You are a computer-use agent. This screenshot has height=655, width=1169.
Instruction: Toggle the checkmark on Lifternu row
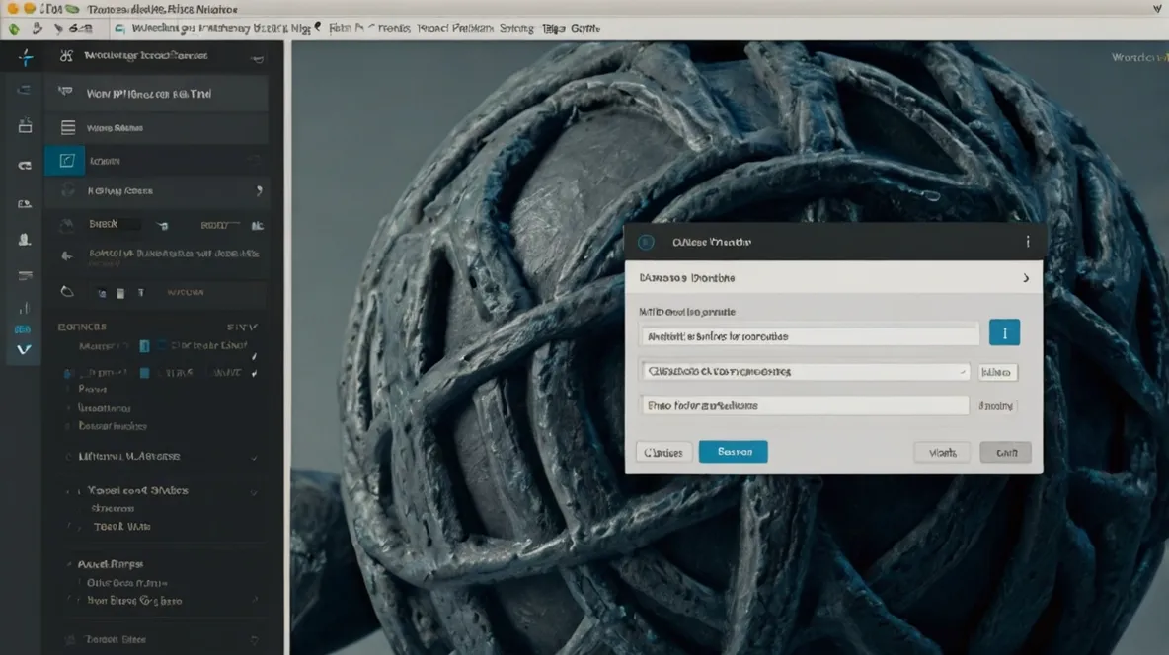[x=254, y=457]
